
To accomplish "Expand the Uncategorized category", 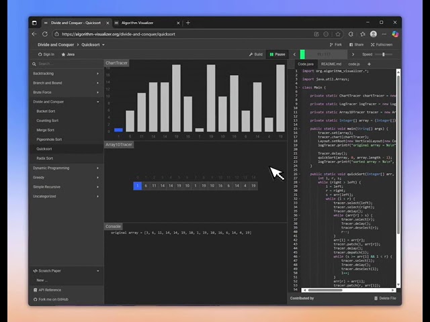I will tap(66, 197).
